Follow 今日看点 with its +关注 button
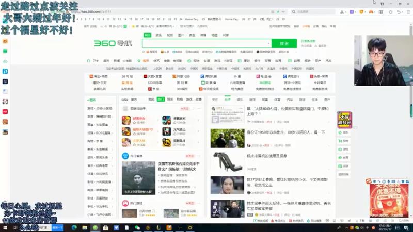 coord(189,156)
